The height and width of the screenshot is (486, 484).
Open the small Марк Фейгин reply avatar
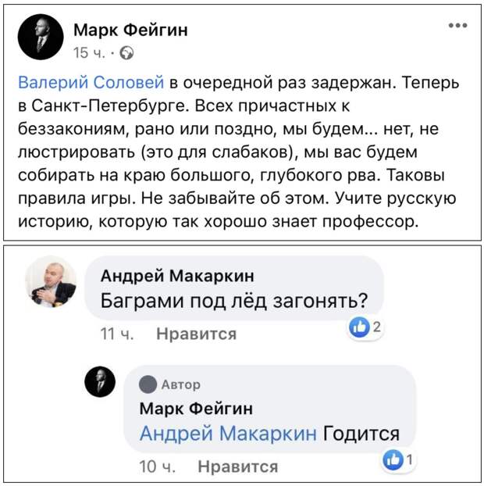[100, 381]
